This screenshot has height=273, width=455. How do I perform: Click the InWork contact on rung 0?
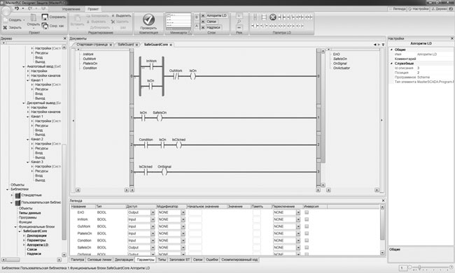tap(151, 67)
